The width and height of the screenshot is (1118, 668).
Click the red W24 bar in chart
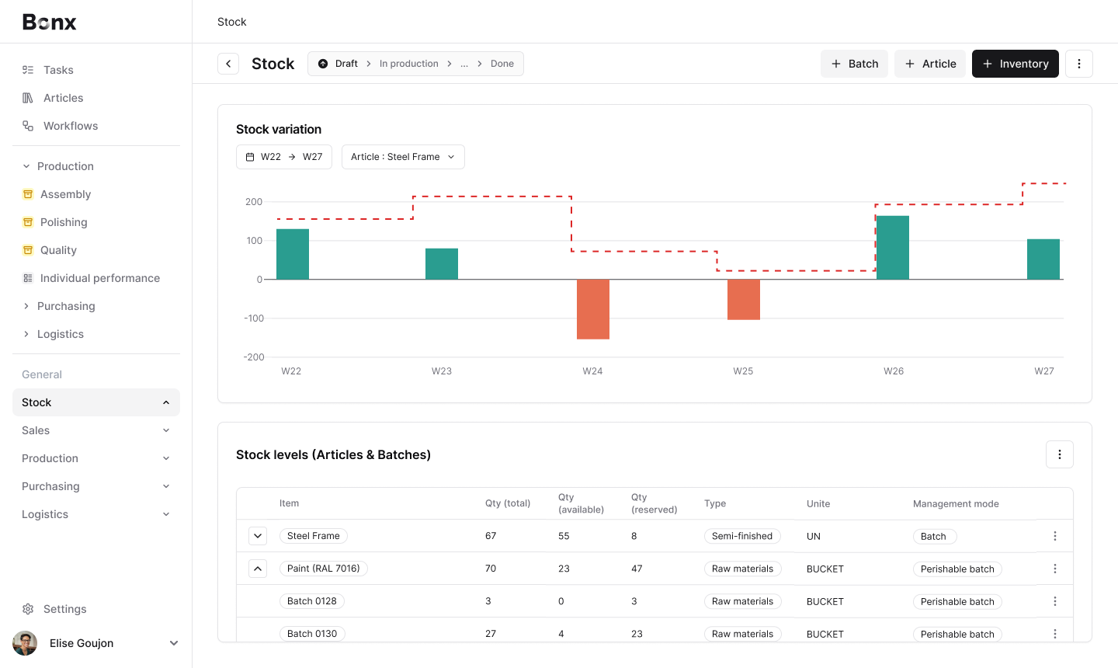[x=593, y=309]
